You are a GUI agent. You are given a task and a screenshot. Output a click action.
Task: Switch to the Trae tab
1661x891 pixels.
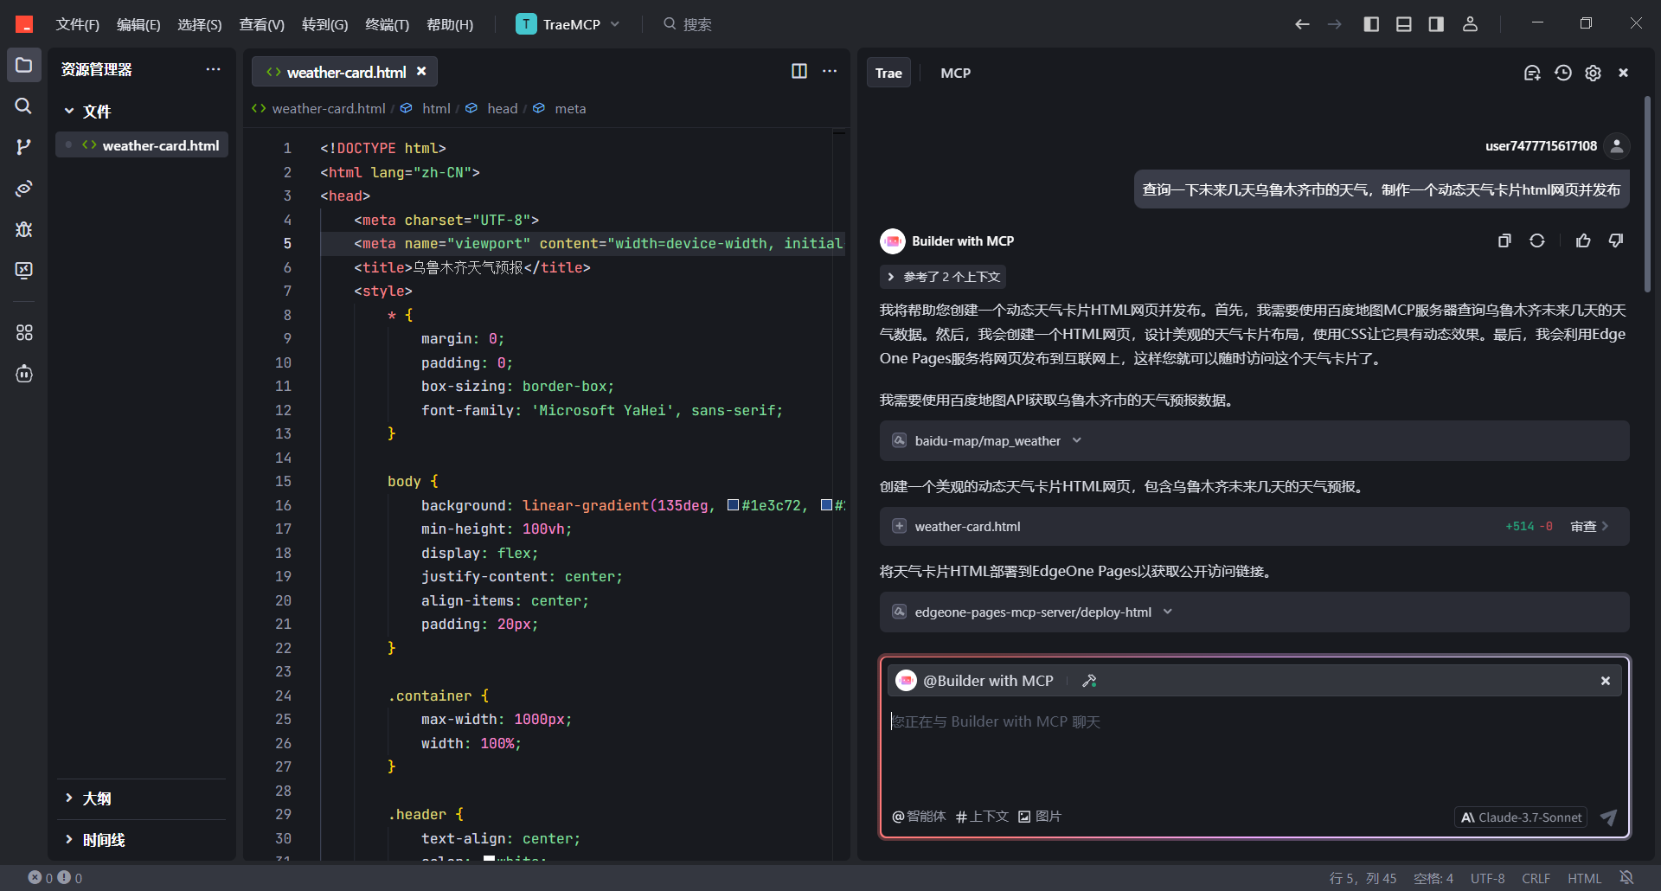[888, 73]
